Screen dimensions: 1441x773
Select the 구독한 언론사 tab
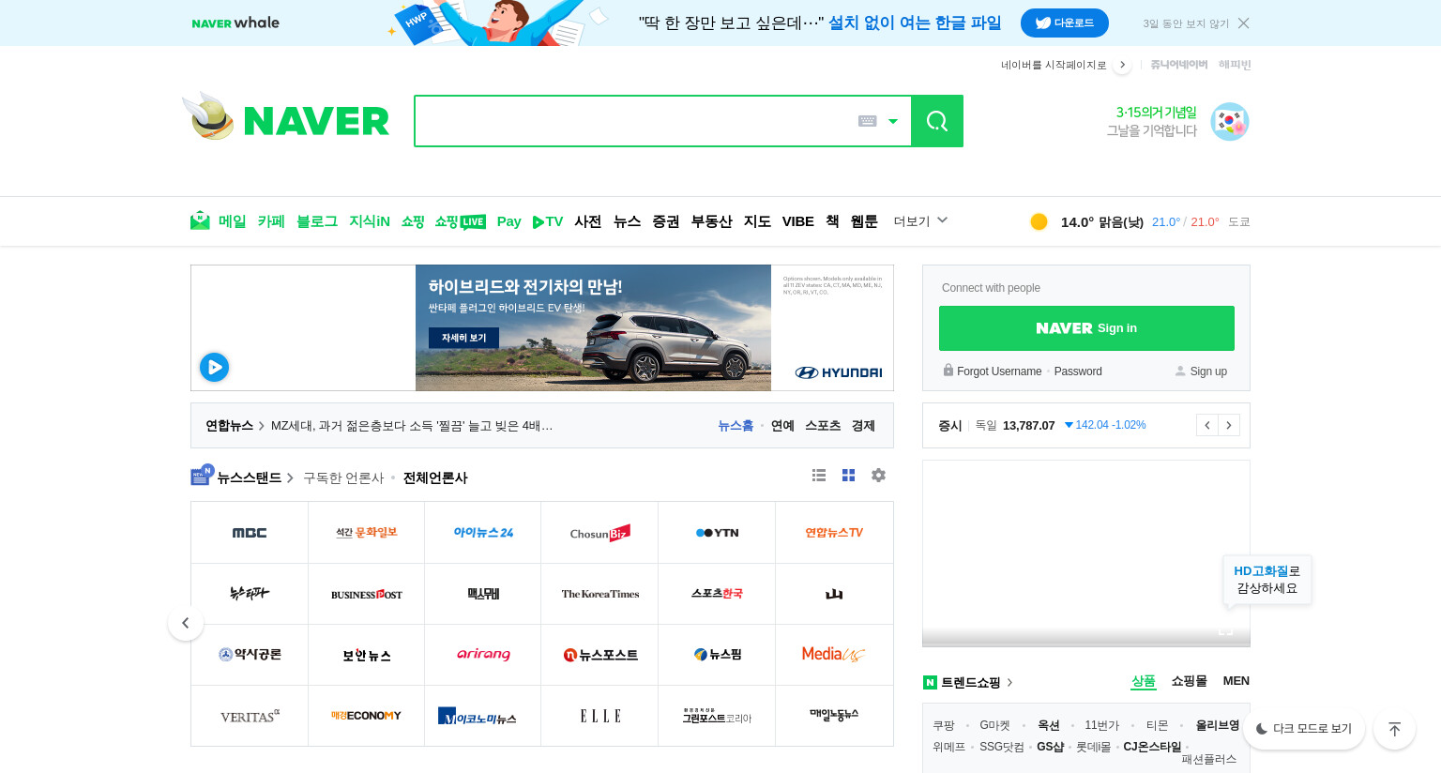click(343, 477)
